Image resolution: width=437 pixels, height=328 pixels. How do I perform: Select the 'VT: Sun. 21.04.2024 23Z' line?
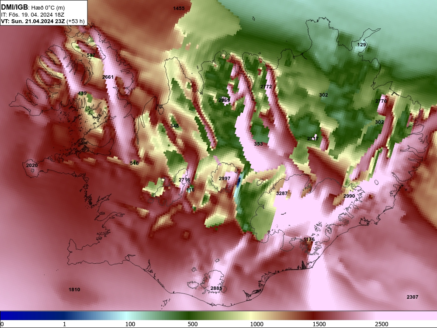(x=33, y=21)
